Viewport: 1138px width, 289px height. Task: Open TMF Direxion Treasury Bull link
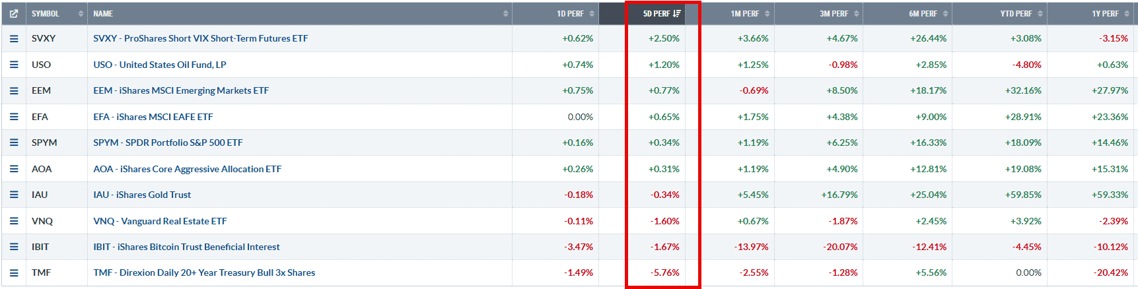(x=204, y=273)
